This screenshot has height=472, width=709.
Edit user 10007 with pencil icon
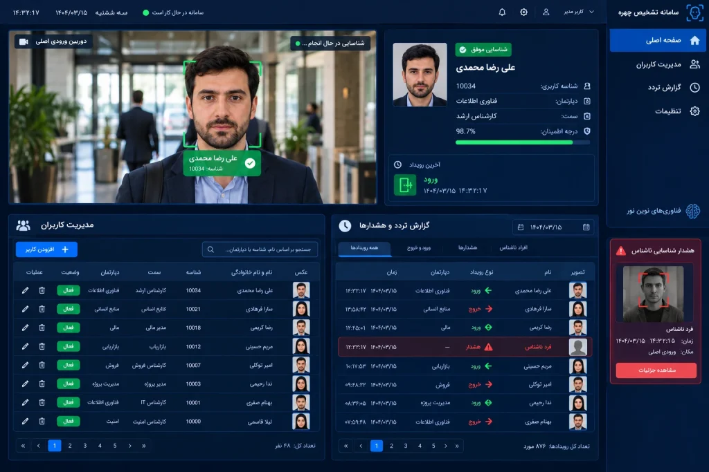(x=25, y=365)
